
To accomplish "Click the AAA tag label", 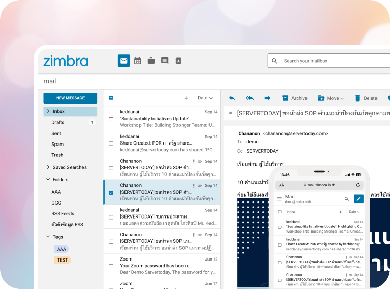I will coord(61,249).
